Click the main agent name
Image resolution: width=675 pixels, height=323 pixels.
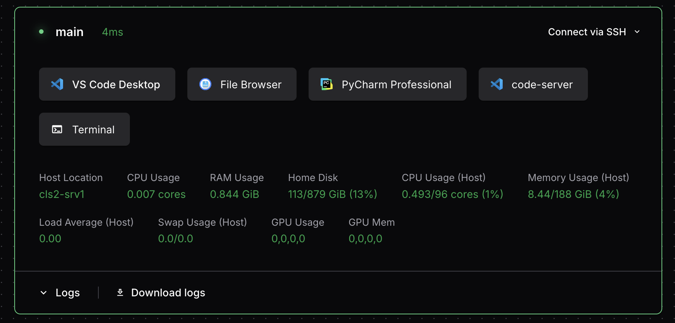(69, 32)
